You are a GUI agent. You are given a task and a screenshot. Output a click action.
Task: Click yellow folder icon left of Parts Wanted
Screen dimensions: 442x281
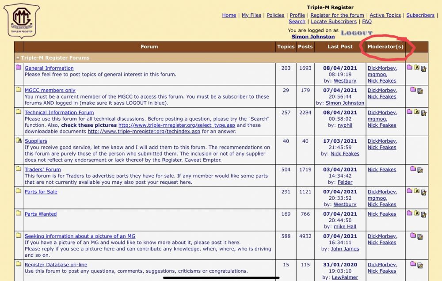pos(19,213)
